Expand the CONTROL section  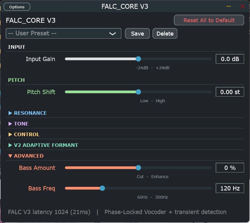[x=24, y=134]
